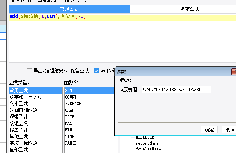Select 报表函数 function type
Image resolution: width=236 pixels, height=153 pixels.
point(36,130)
